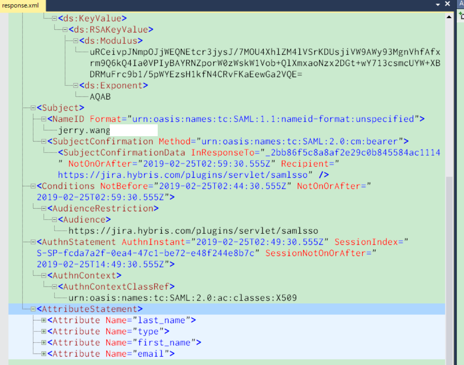Click the modulus line starting uRCeivpJNmp
Image resolution: width=464 pixels, height=365 pixels.
265,52
